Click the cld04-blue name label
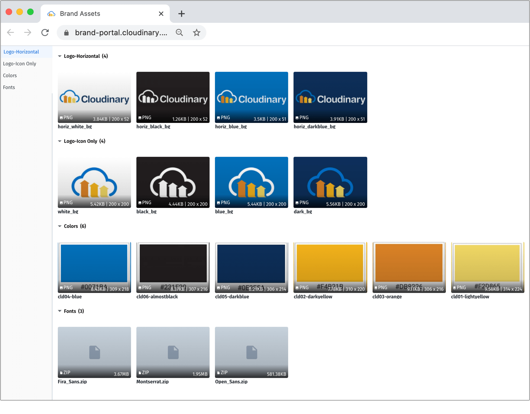The height and width of the screenshot is (414, 530). click(x=70, y=296)
